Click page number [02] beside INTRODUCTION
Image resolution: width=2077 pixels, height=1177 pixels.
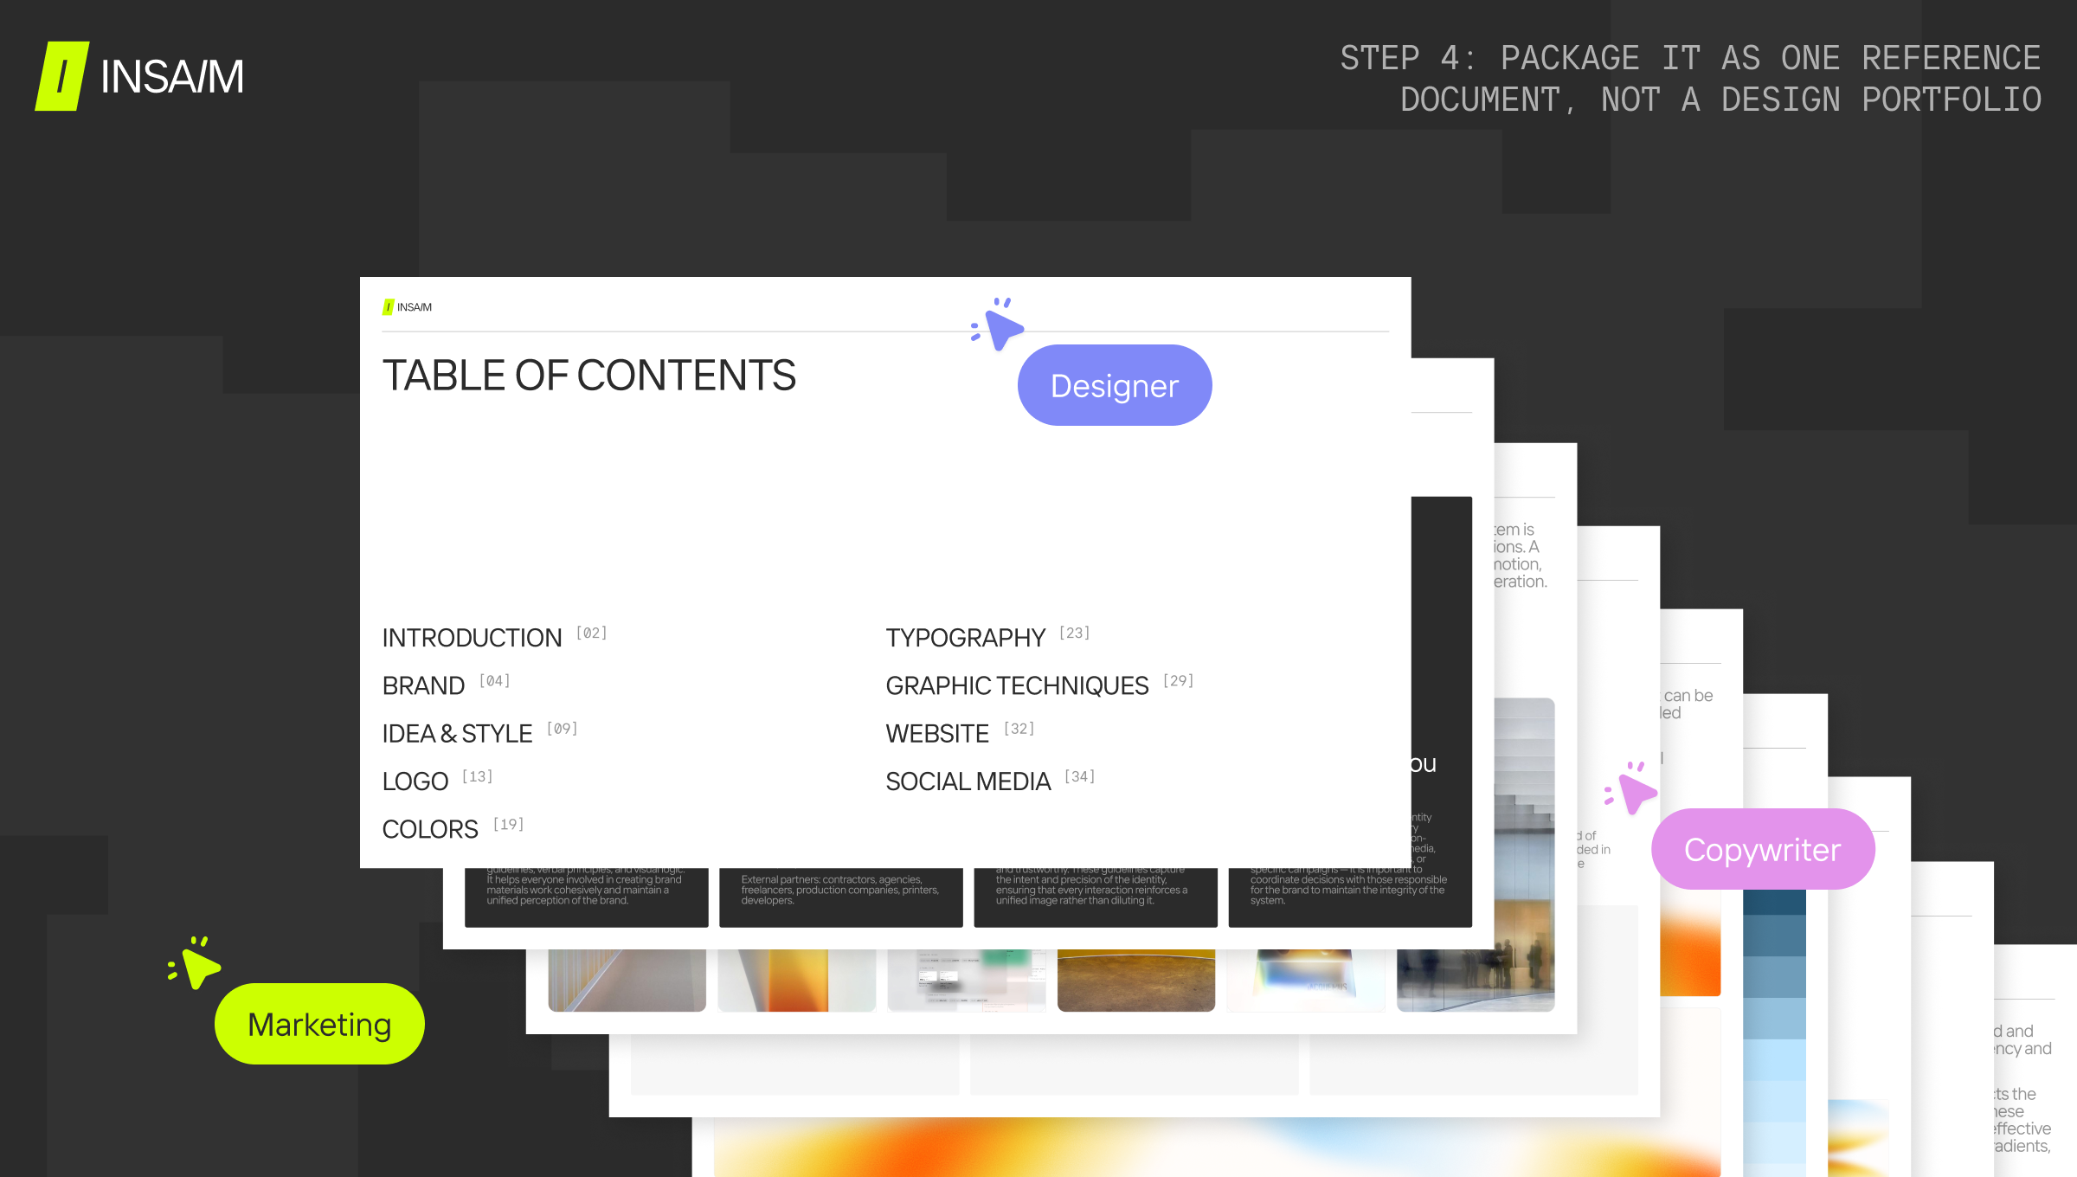coord(592,633)
